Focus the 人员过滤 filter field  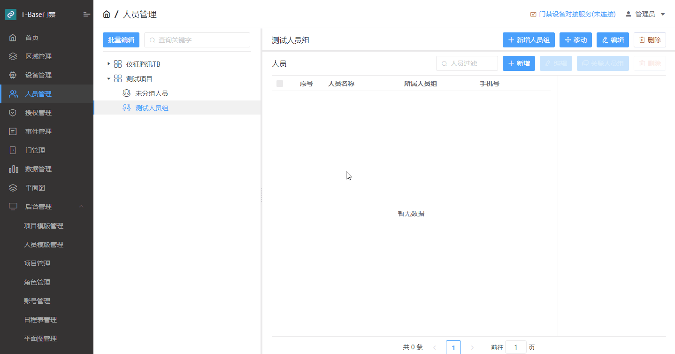[467, 63]
